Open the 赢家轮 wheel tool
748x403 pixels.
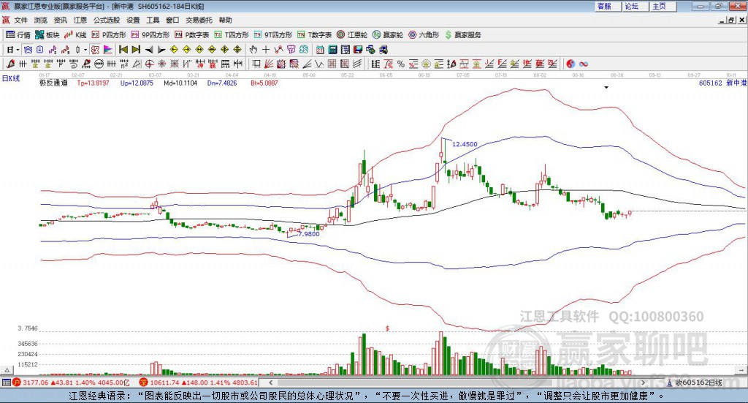click(388, 35)
